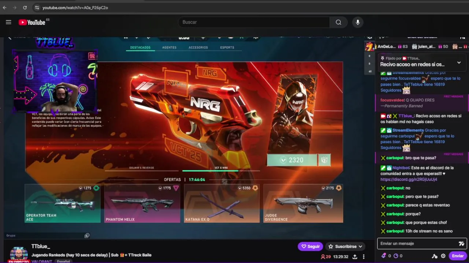The width and height of the screenshot is (469, 263).
Task: Click the party icon next to Grupo
Action: [87, 236]
